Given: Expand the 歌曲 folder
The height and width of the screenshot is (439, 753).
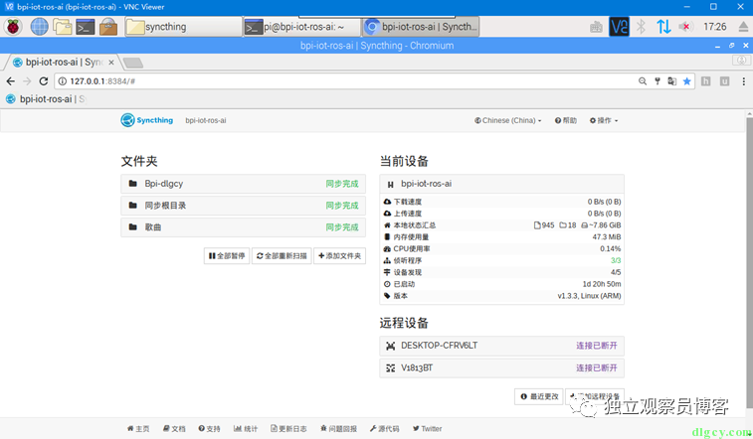Looking at the screenshot, I should coord(244,226).
